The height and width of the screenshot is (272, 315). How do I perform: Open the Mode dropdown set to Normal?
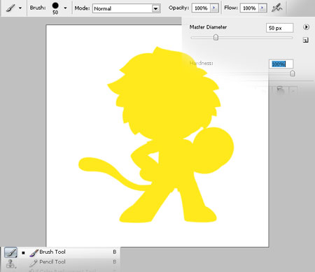pos(127,8)
